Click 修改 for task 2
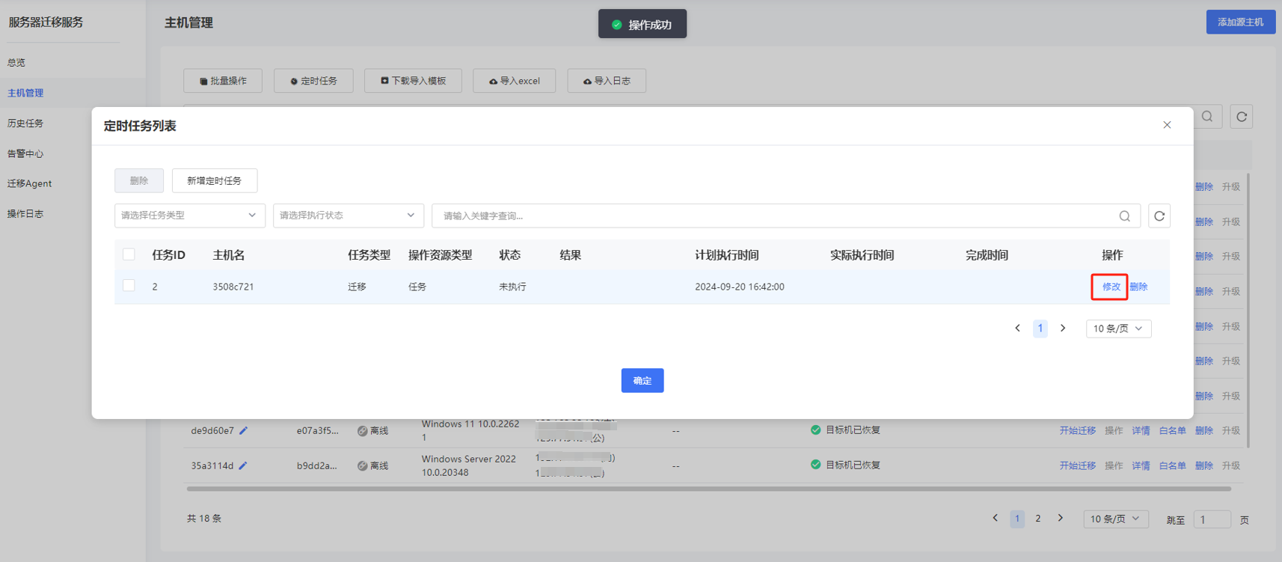The image size is (1282, 562). coord(1111,287)
